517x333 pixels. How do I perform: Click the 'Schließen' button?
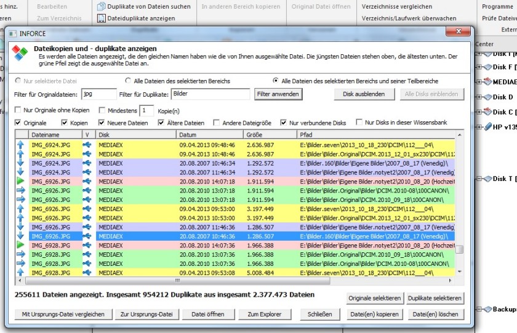pos(320,314)
